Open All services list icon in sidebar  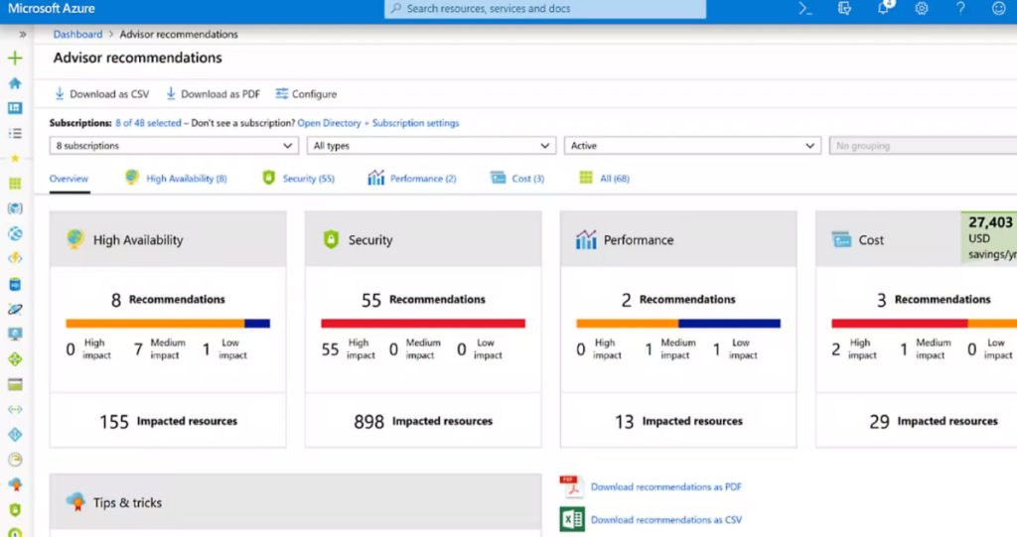point(15,133)
